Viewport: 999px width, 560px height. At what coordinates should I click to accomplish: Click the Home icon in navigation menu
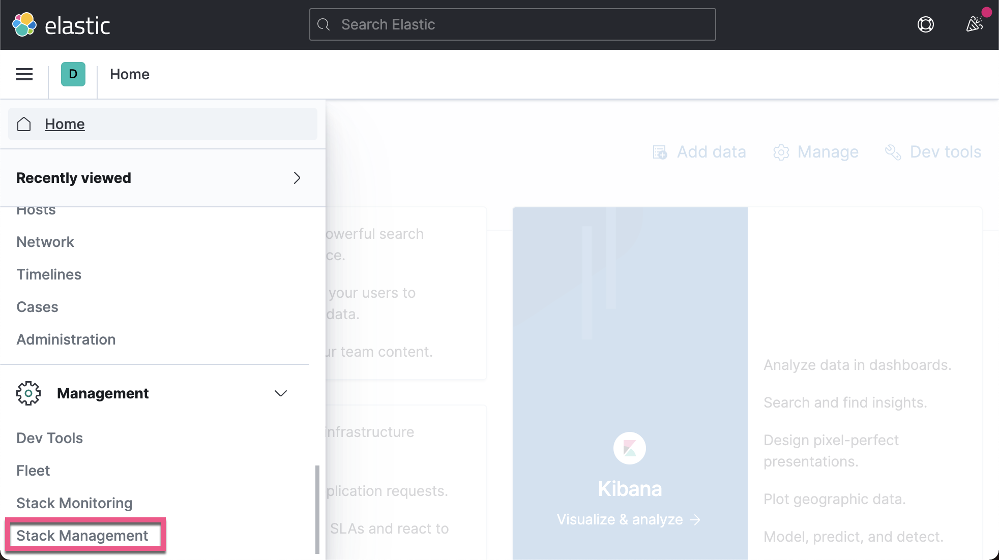(x=23, y=123)
